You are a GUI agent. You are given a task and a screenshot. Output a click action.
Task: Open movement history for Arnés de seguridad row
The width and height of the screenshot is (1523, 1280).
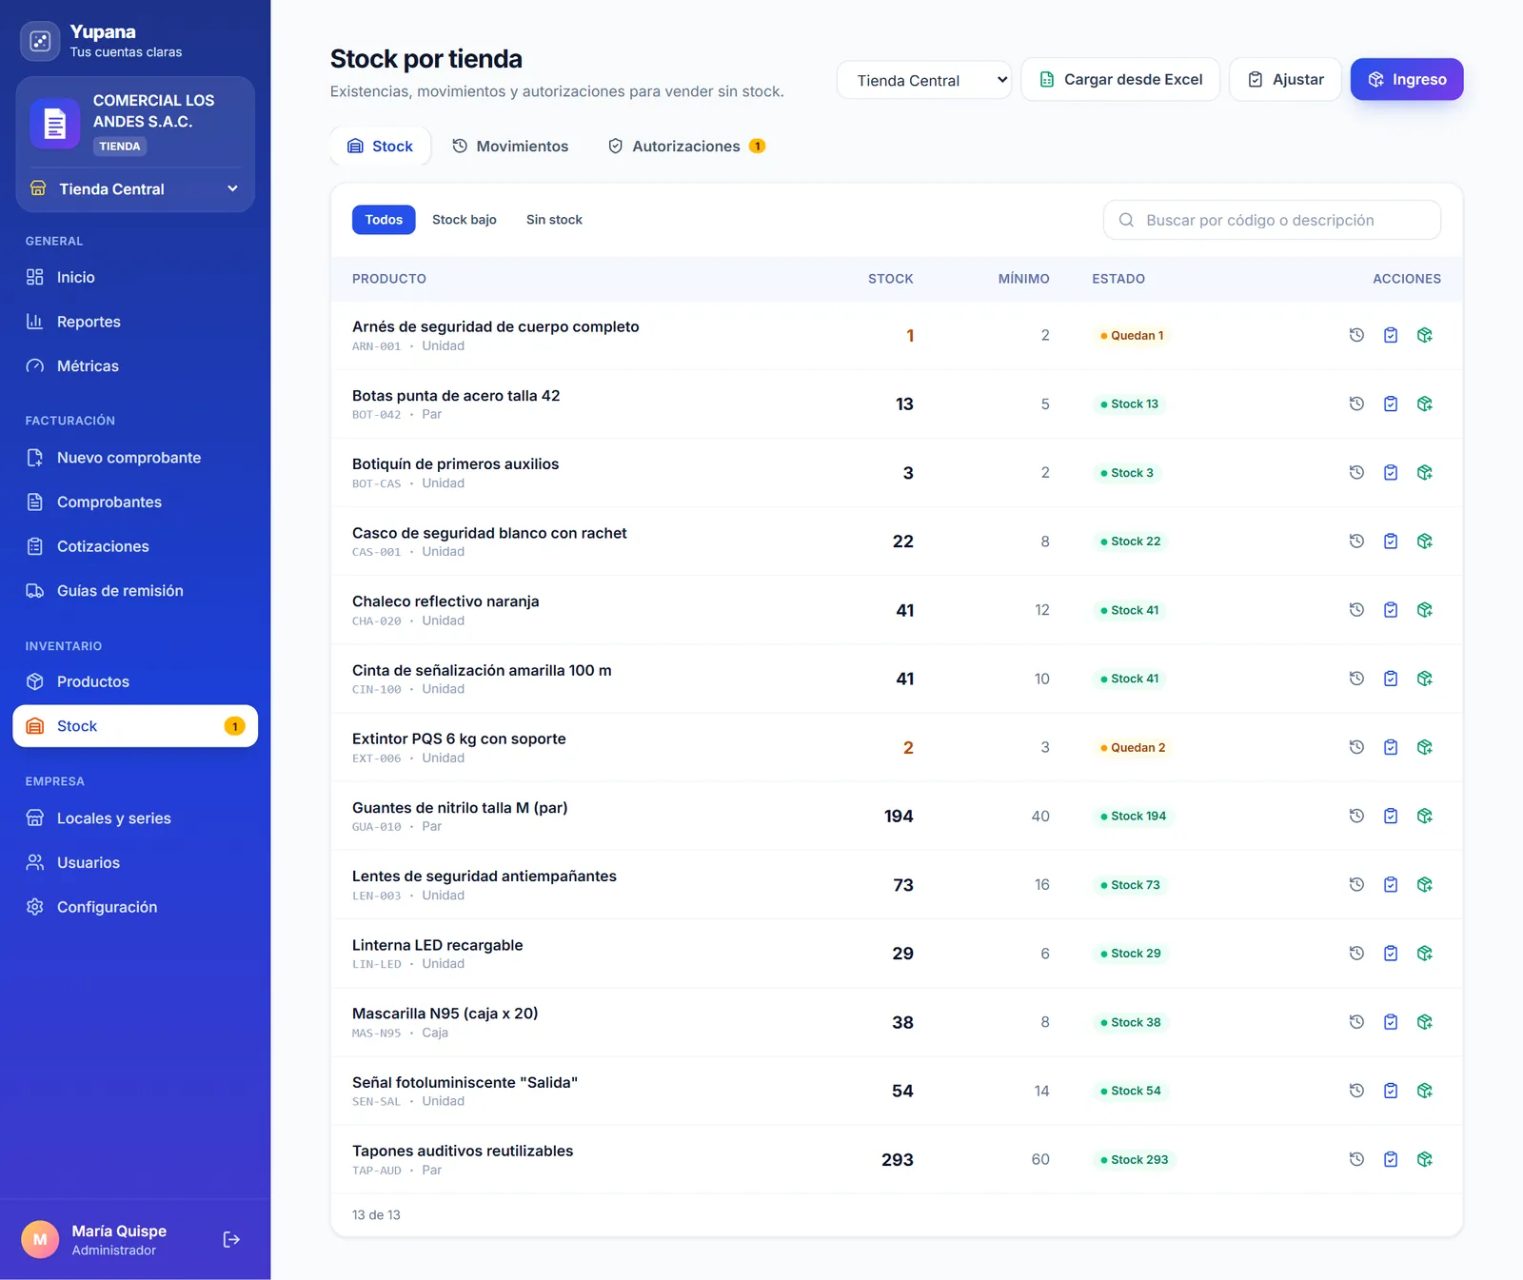coord(1356,335)
